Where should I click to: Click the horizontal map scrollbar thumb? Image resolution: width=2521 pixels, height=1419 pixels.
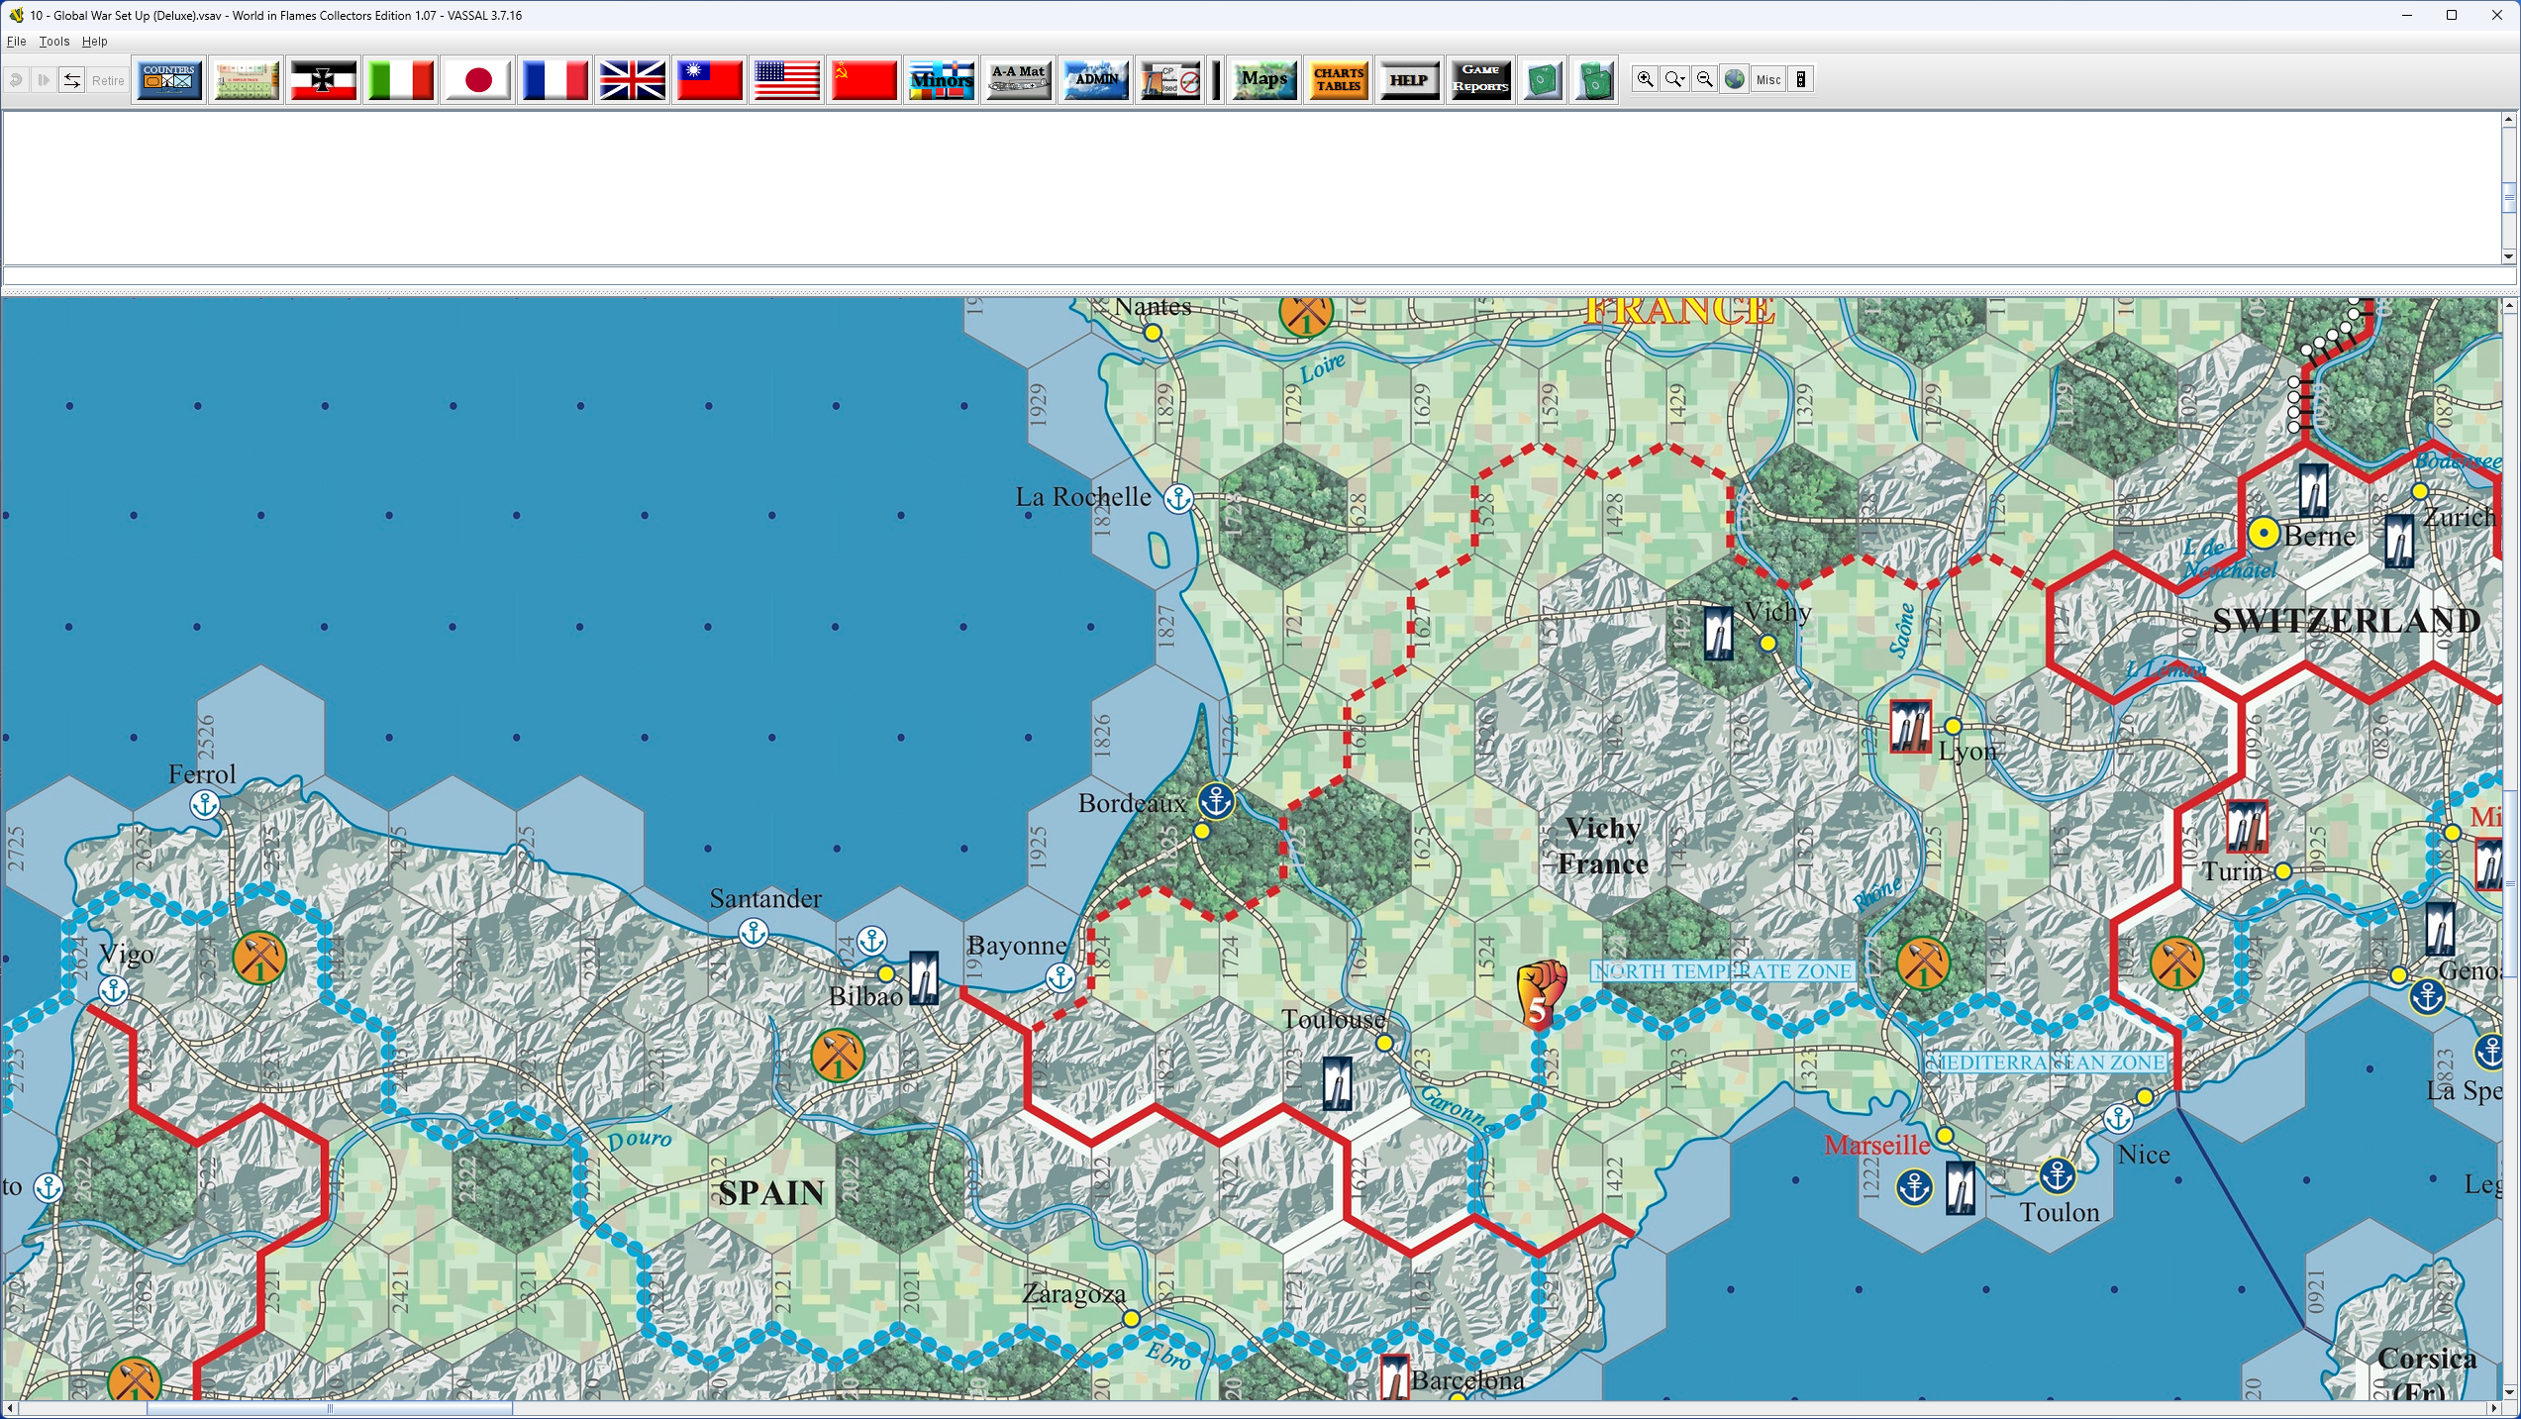(x=329, y=1408)
